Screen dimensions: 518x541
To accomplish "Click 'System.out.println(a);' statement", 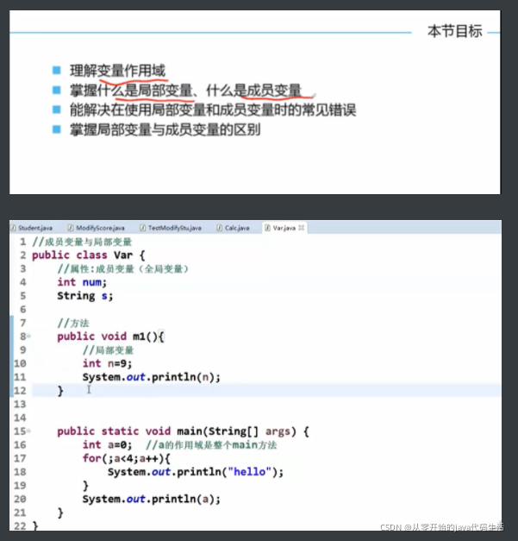I will 152,499.
